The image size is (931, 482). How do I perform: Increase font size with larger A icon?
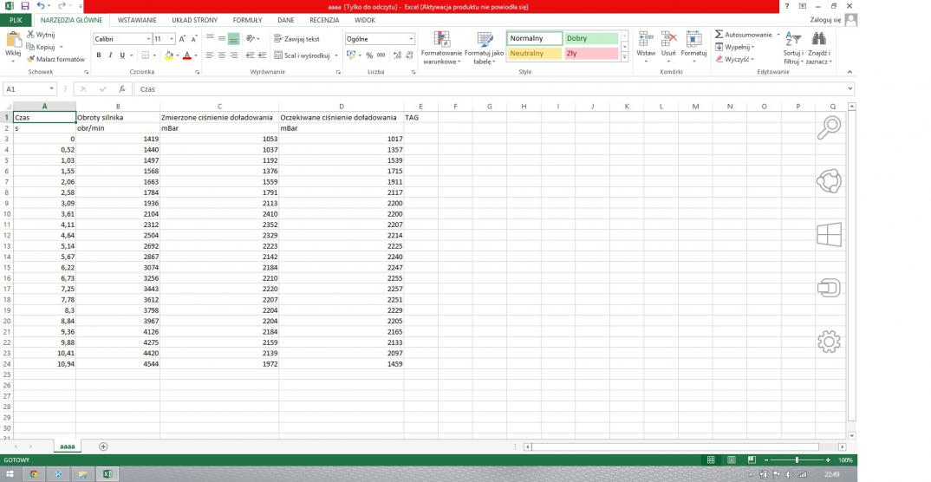coord(182,39)
